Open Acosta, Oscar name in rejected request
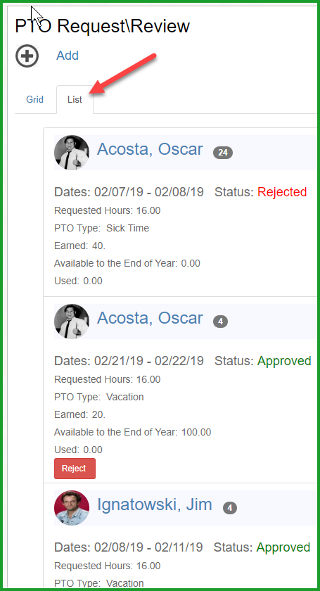Screen dimensions: 320x591 tap(150, 149)
